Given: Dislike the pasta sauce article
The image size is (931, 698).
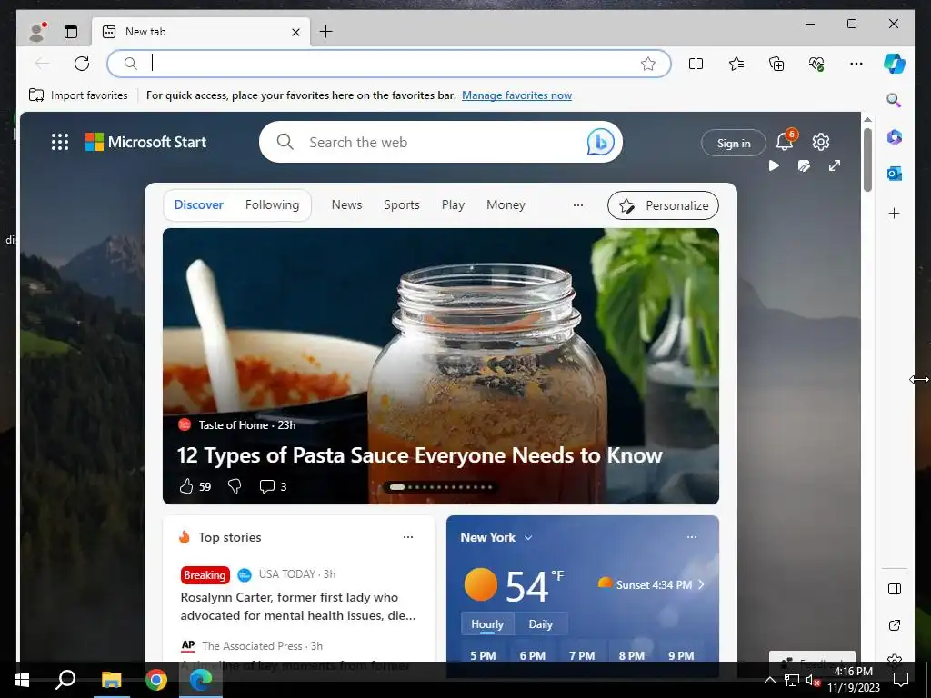Looking at the screenshot, I should [235, 487].
